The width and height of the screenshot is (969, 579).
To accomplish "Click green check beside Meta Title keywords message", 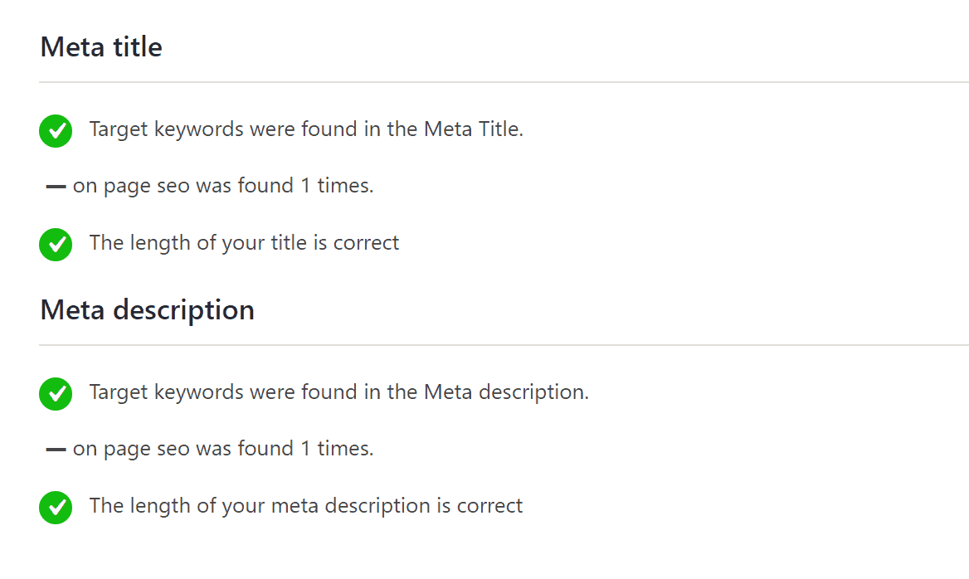I will point(56,131).
